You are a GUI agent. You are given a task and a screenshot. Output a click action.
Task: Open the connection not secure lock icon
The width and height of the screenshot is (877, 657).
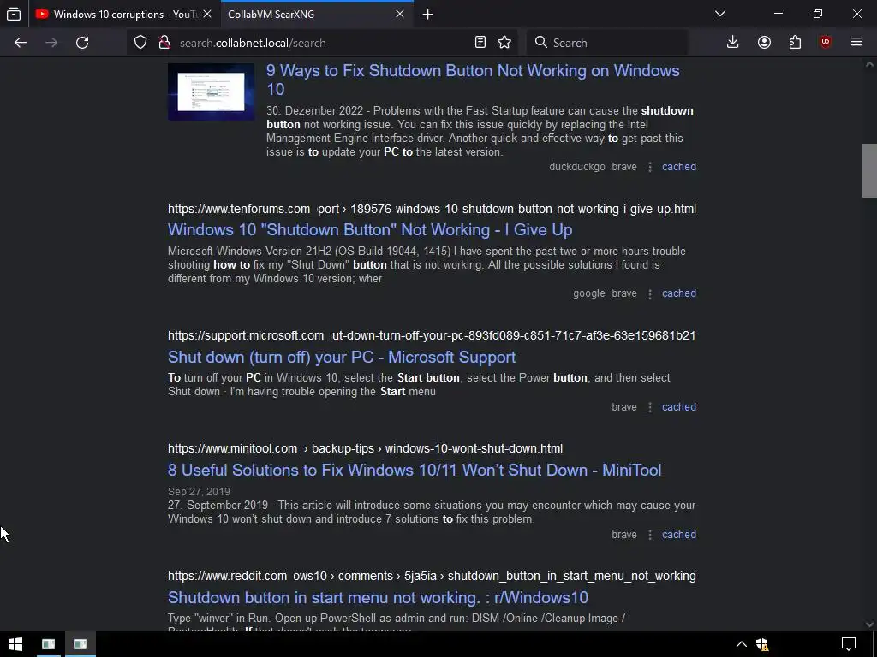(164, 43)
